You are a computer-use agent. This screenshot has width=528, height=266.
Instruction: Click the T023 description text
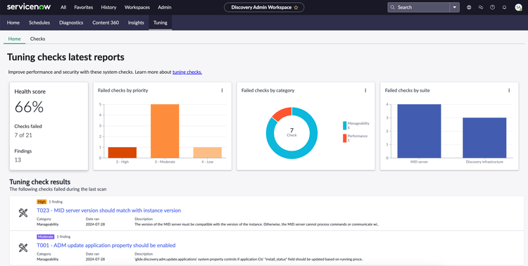(256, 224)
